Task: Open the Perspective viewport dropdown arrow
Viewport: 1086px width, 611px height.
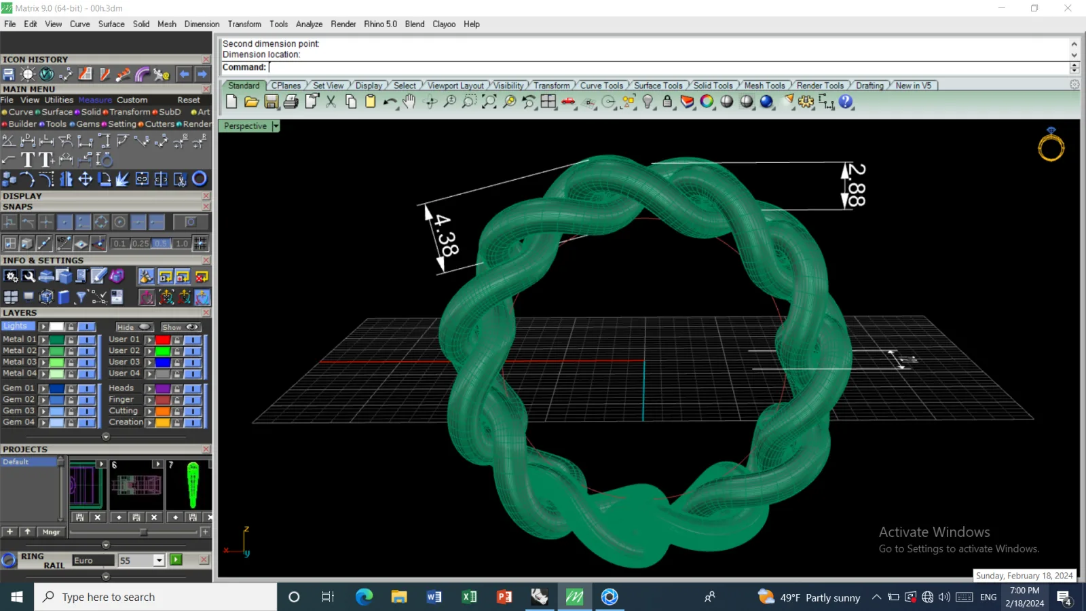Action: (276, 126)
